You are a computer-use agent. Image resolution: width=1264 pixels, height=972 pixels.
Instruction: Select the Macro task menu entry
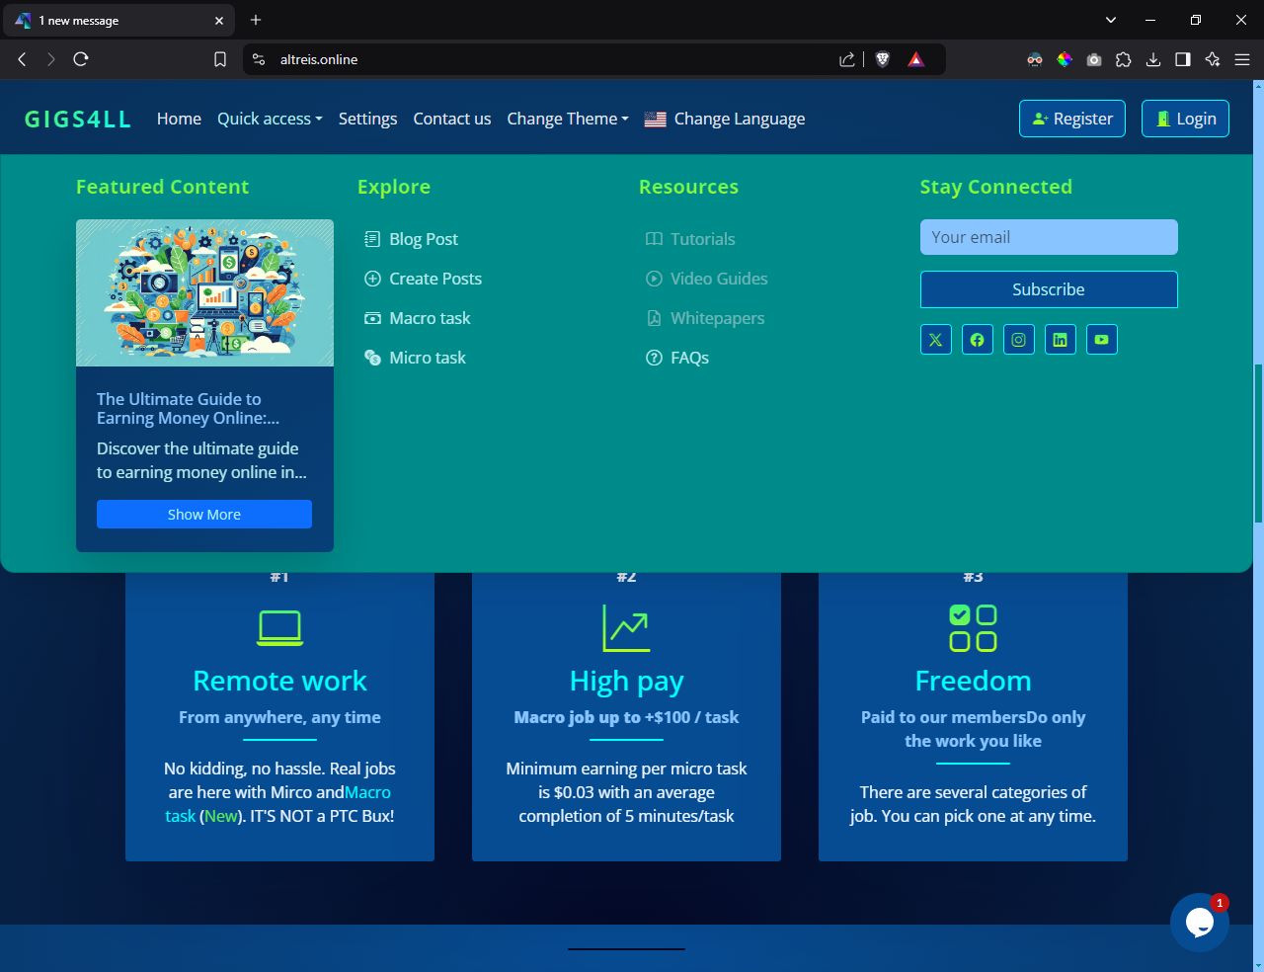[429, 318]
